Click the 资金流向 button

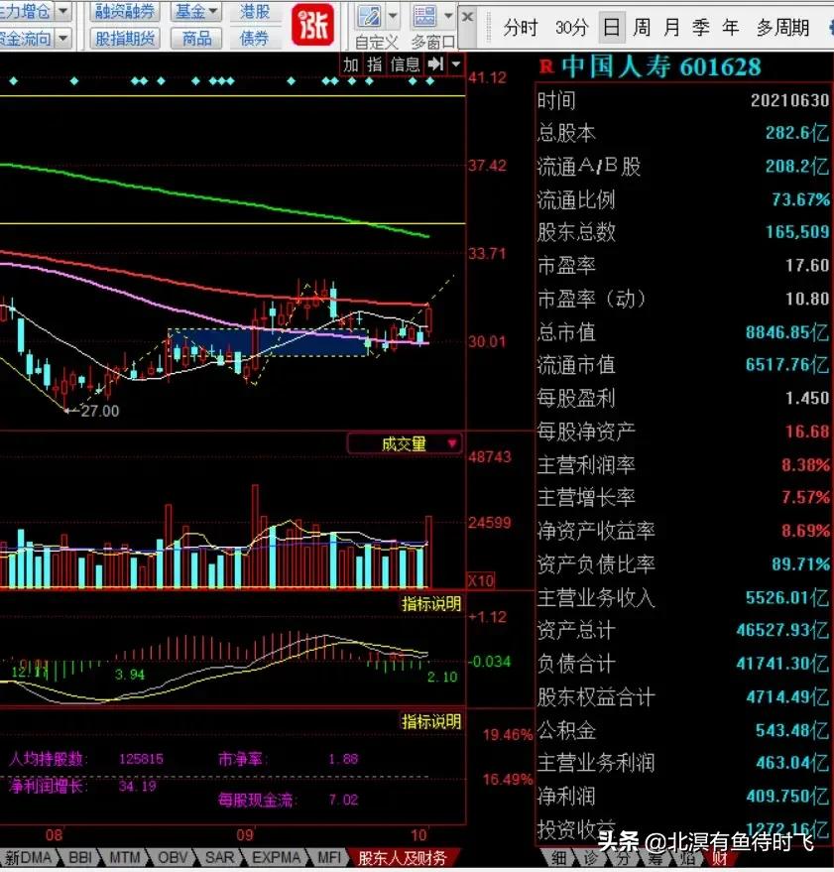(x=26, y=39)
